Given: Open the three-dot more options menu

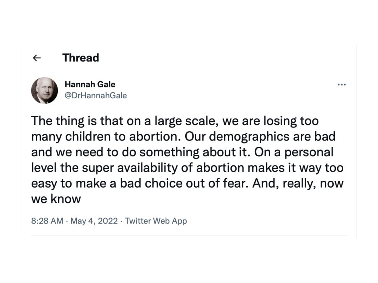Looking at the screenshot, I should pos(342,85).
